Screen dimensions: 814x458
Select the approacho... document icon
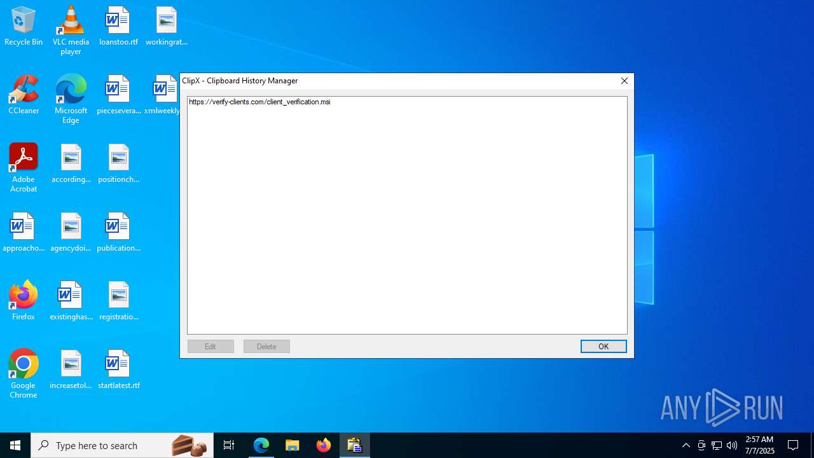(x=24, y=233)
